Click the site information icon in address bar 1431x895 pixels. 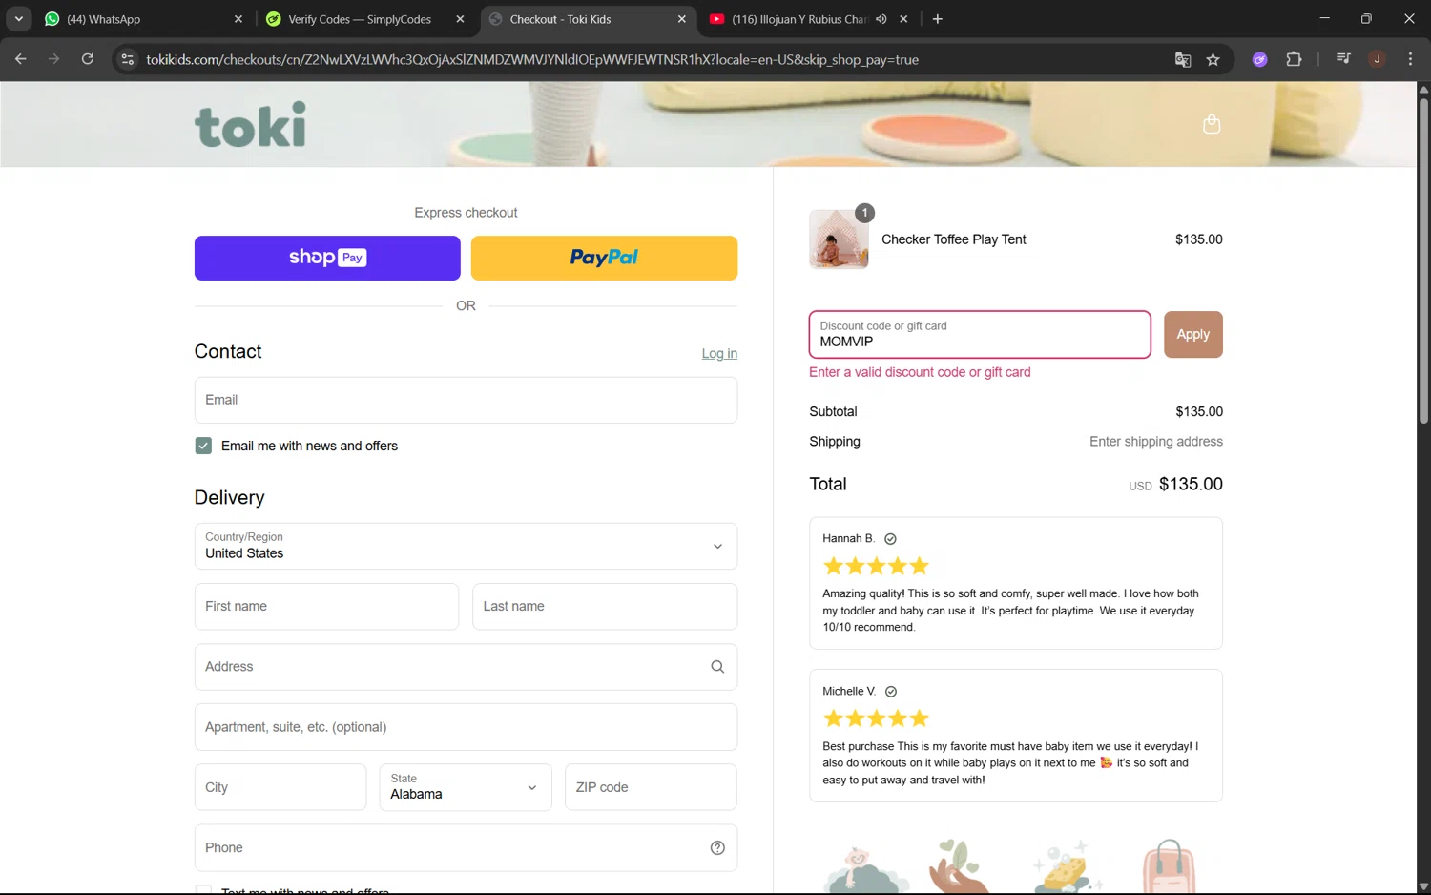pyautogui.click(x=127, y=59)
